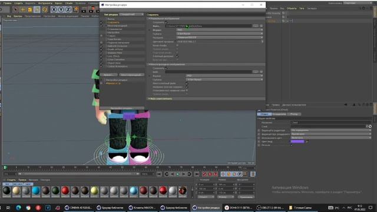Toggle the 8-bit dithering checkbox

pos(177,56)
